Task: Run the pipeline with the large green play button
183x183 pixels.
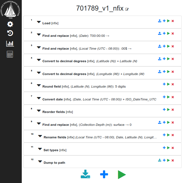Action: (x=122, y=175)
